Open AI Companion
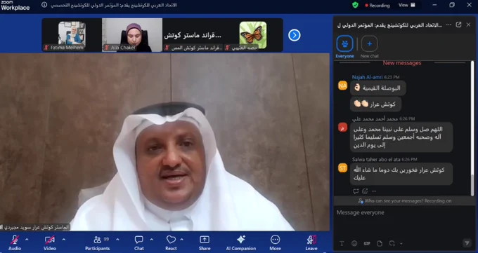 [241, 242]
